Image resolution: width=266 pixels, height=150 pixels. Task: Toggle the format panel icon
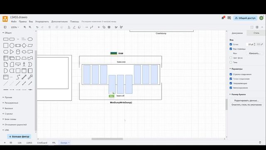coord(257,27)
